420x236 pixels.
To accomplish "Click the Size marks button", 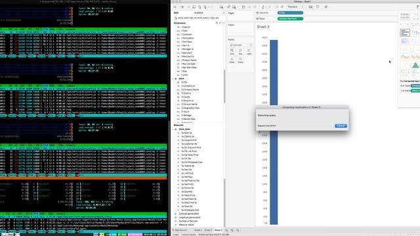I will point(241,52).
